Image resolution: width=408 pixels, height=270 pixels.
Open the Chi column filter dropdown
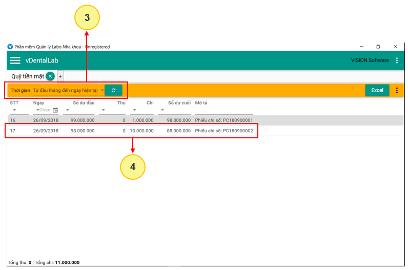135,110
